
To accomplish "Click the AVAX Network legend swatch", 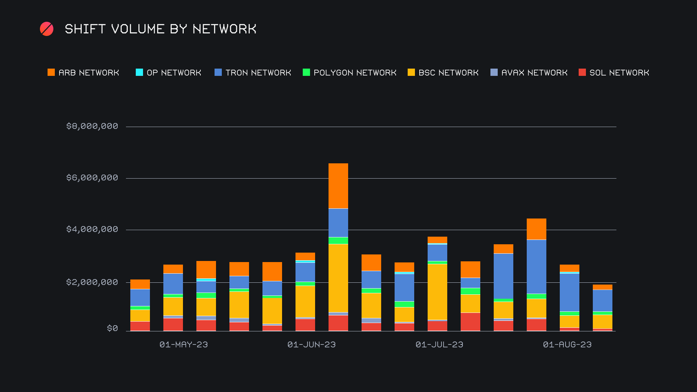I will click(x=494, y=72).
